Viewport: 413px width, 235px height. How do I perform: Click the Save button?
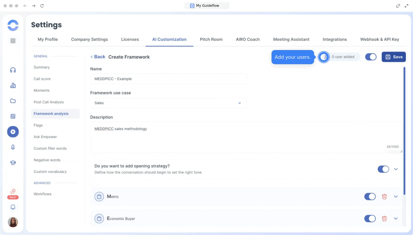[394, 57]
